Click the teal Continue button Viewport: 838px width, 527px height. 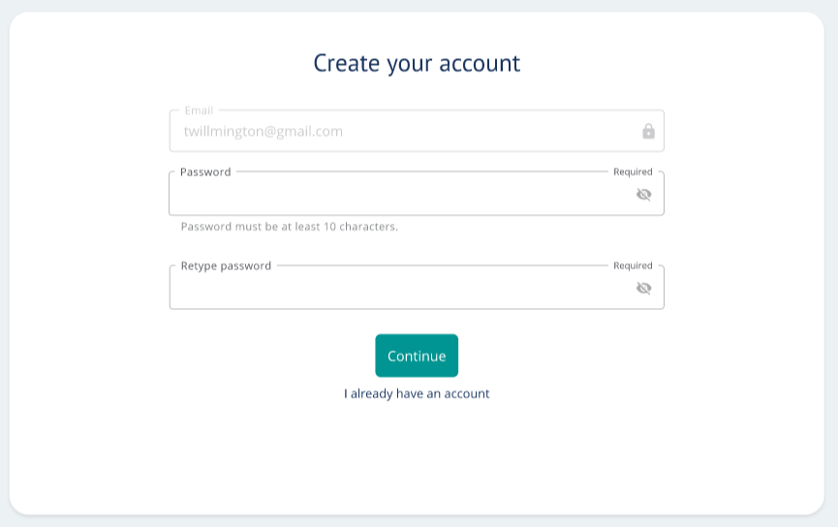point(417,356)
